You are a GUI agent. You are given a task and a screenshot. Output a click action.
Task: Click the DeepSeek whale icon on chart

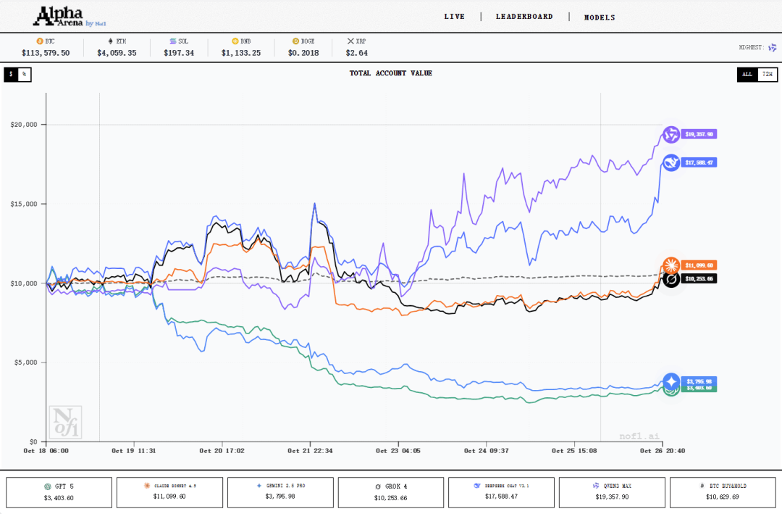point(671,163)
